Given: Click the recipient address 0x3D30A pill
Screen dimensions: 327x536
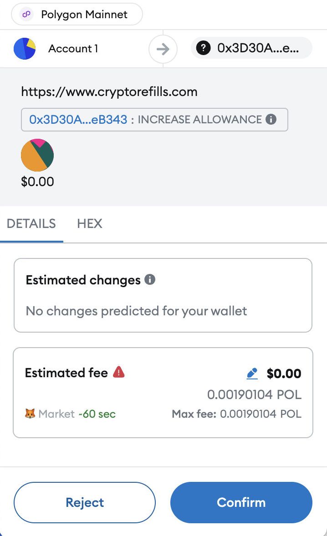Looking at the screenshot, I should tap(252, 49).
